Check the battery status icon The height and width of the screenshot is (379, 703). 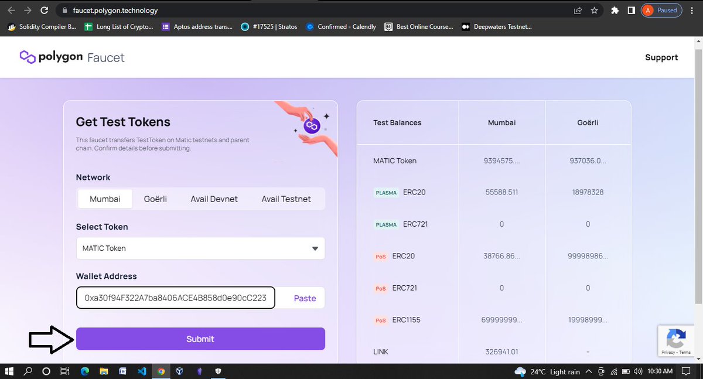click(625, 372)
